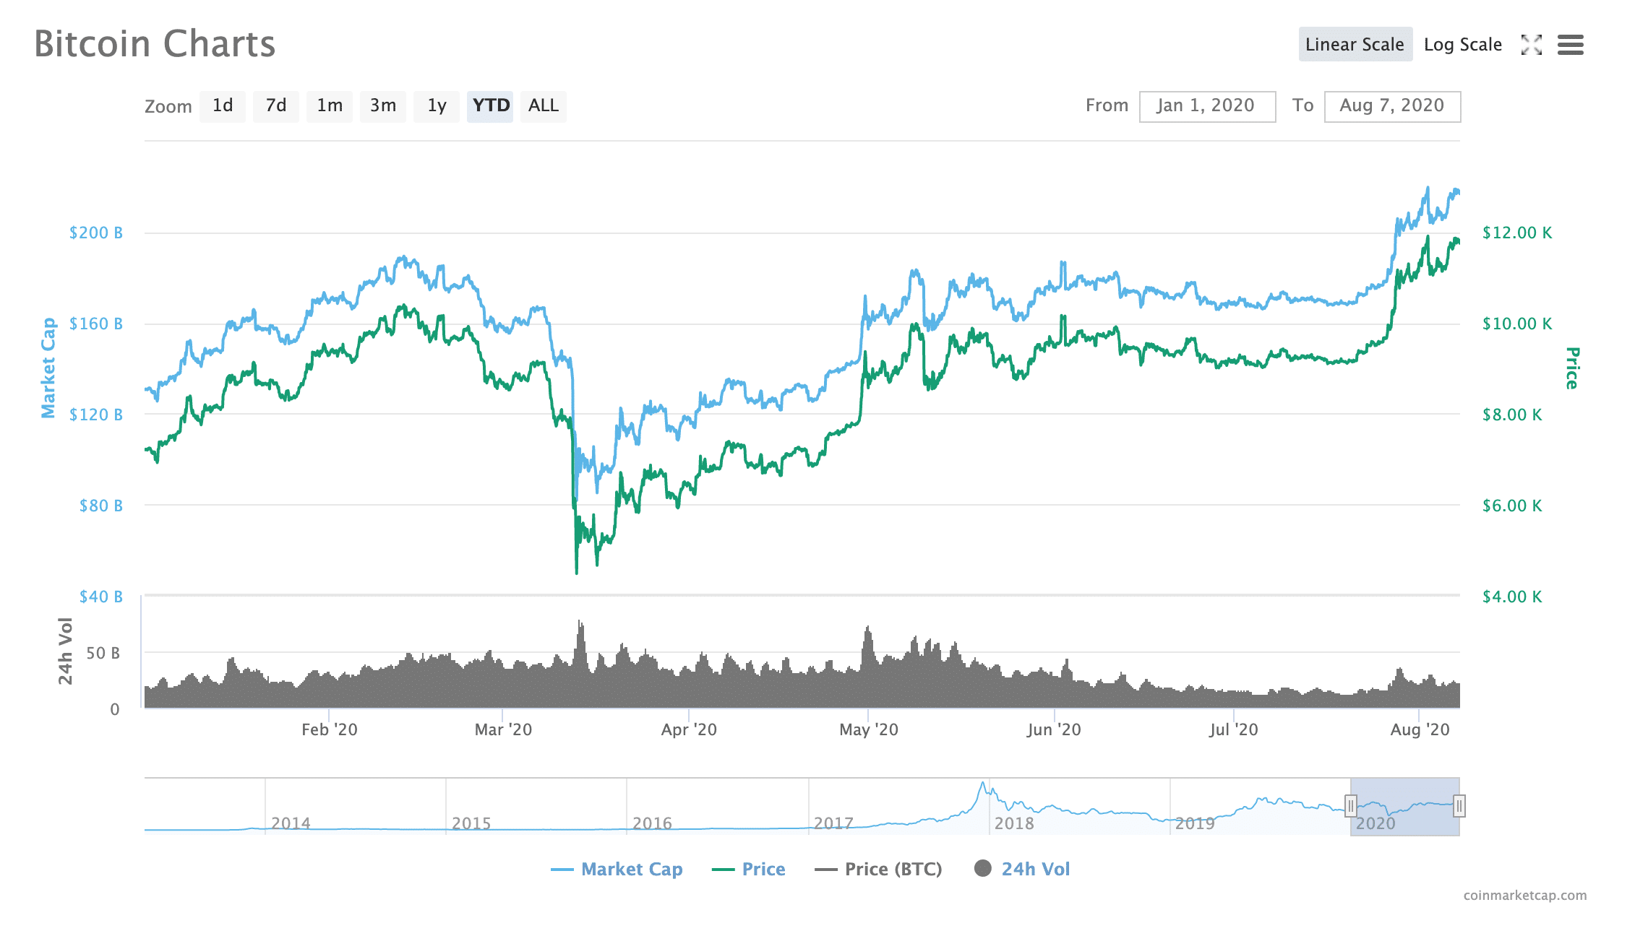
Task: Grab the left navigator range handle
Action: 1350,805
